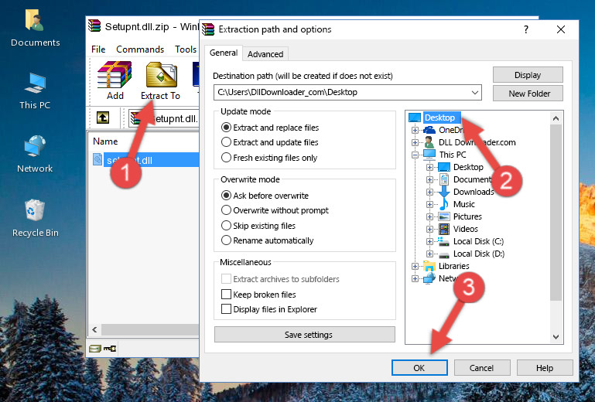Click the folder tree vertical scrollbar

pos(556,213)
